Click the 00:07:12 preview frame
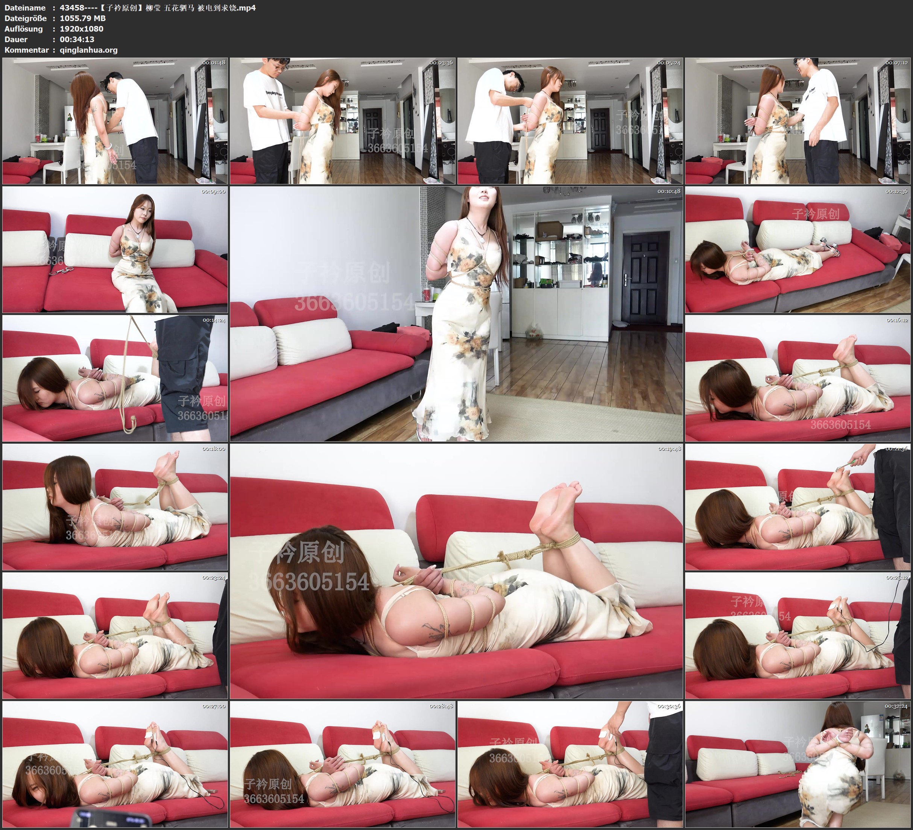Screen dimensions: 913x830 tap(798, 120)
